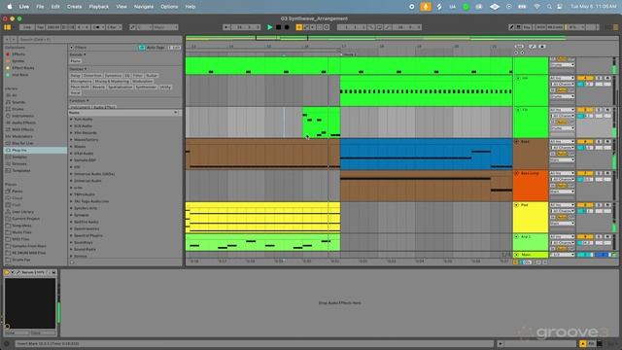Enable Draw Mode pencil icon
The width and height of the screenshot is (622, 350).
tap(511, 27)
